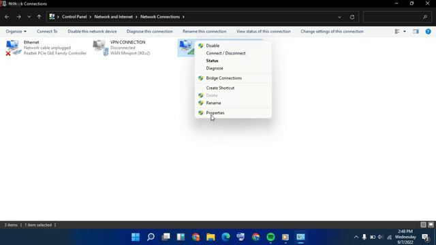
Task: Open the help question mark icon
Action: [x=428, y=31]
